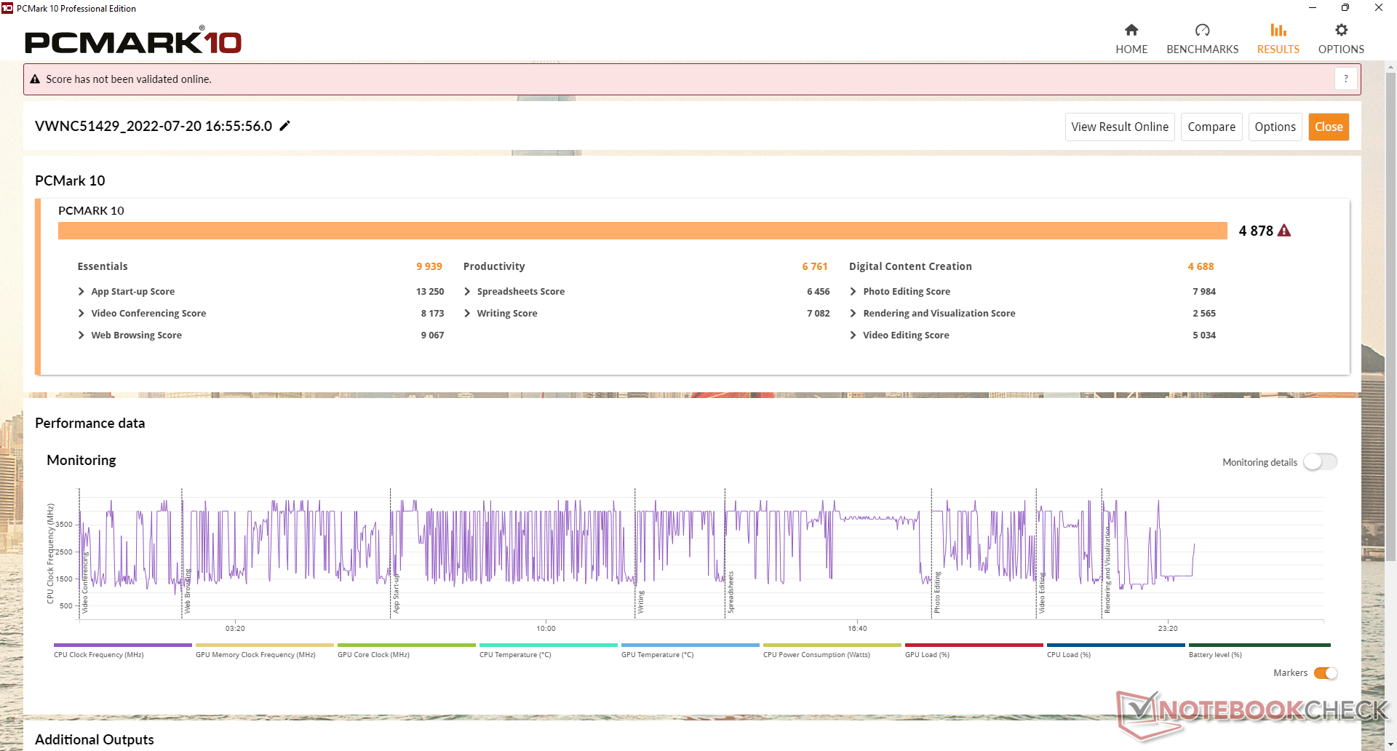Click the Writing marker in chart
Screen dimensions: 1397x751
[x=641, y=603]
